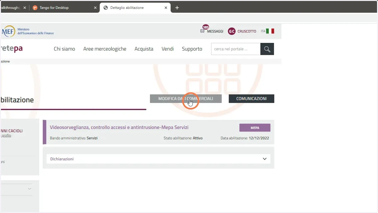The height and width of the screenshot is (213, 378).
Task: Switch to the Dettaglio abilitazione tab
Action: (135, 8)
